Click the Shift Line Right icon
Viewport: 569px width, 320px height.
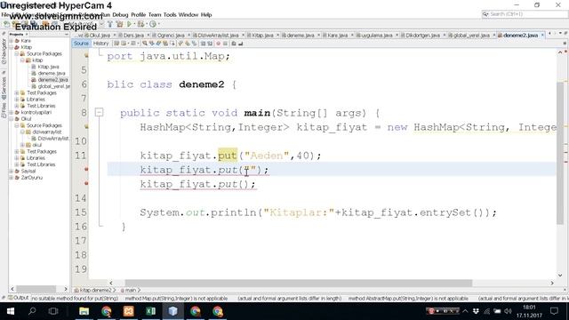[x=210, y=44]
